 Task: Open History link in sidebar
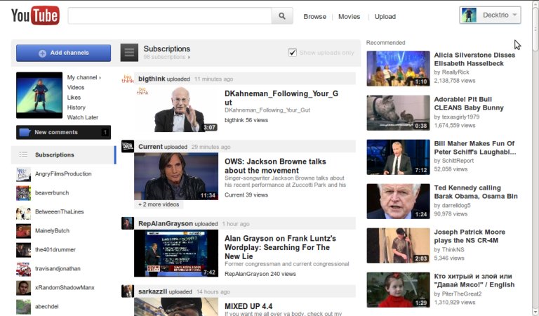pyautogui.click(x=76, y=107)
